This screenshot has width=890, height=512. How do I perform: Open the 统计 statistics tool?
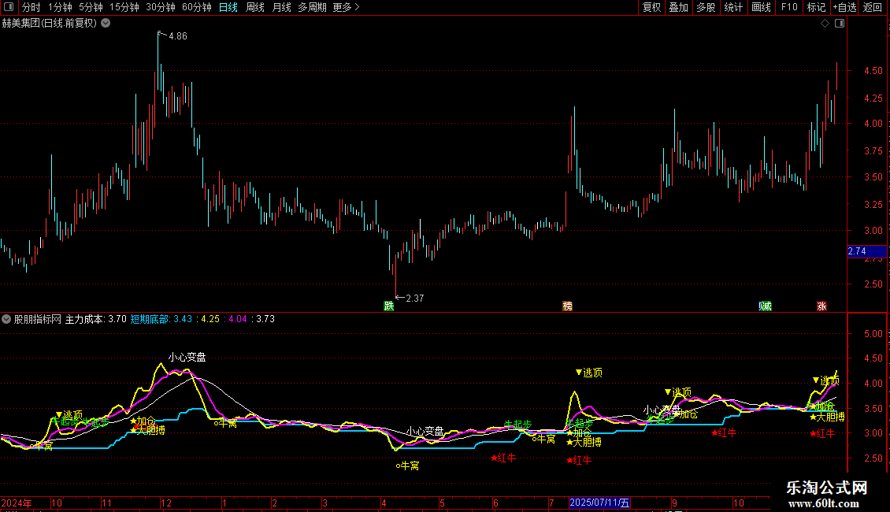733,7
